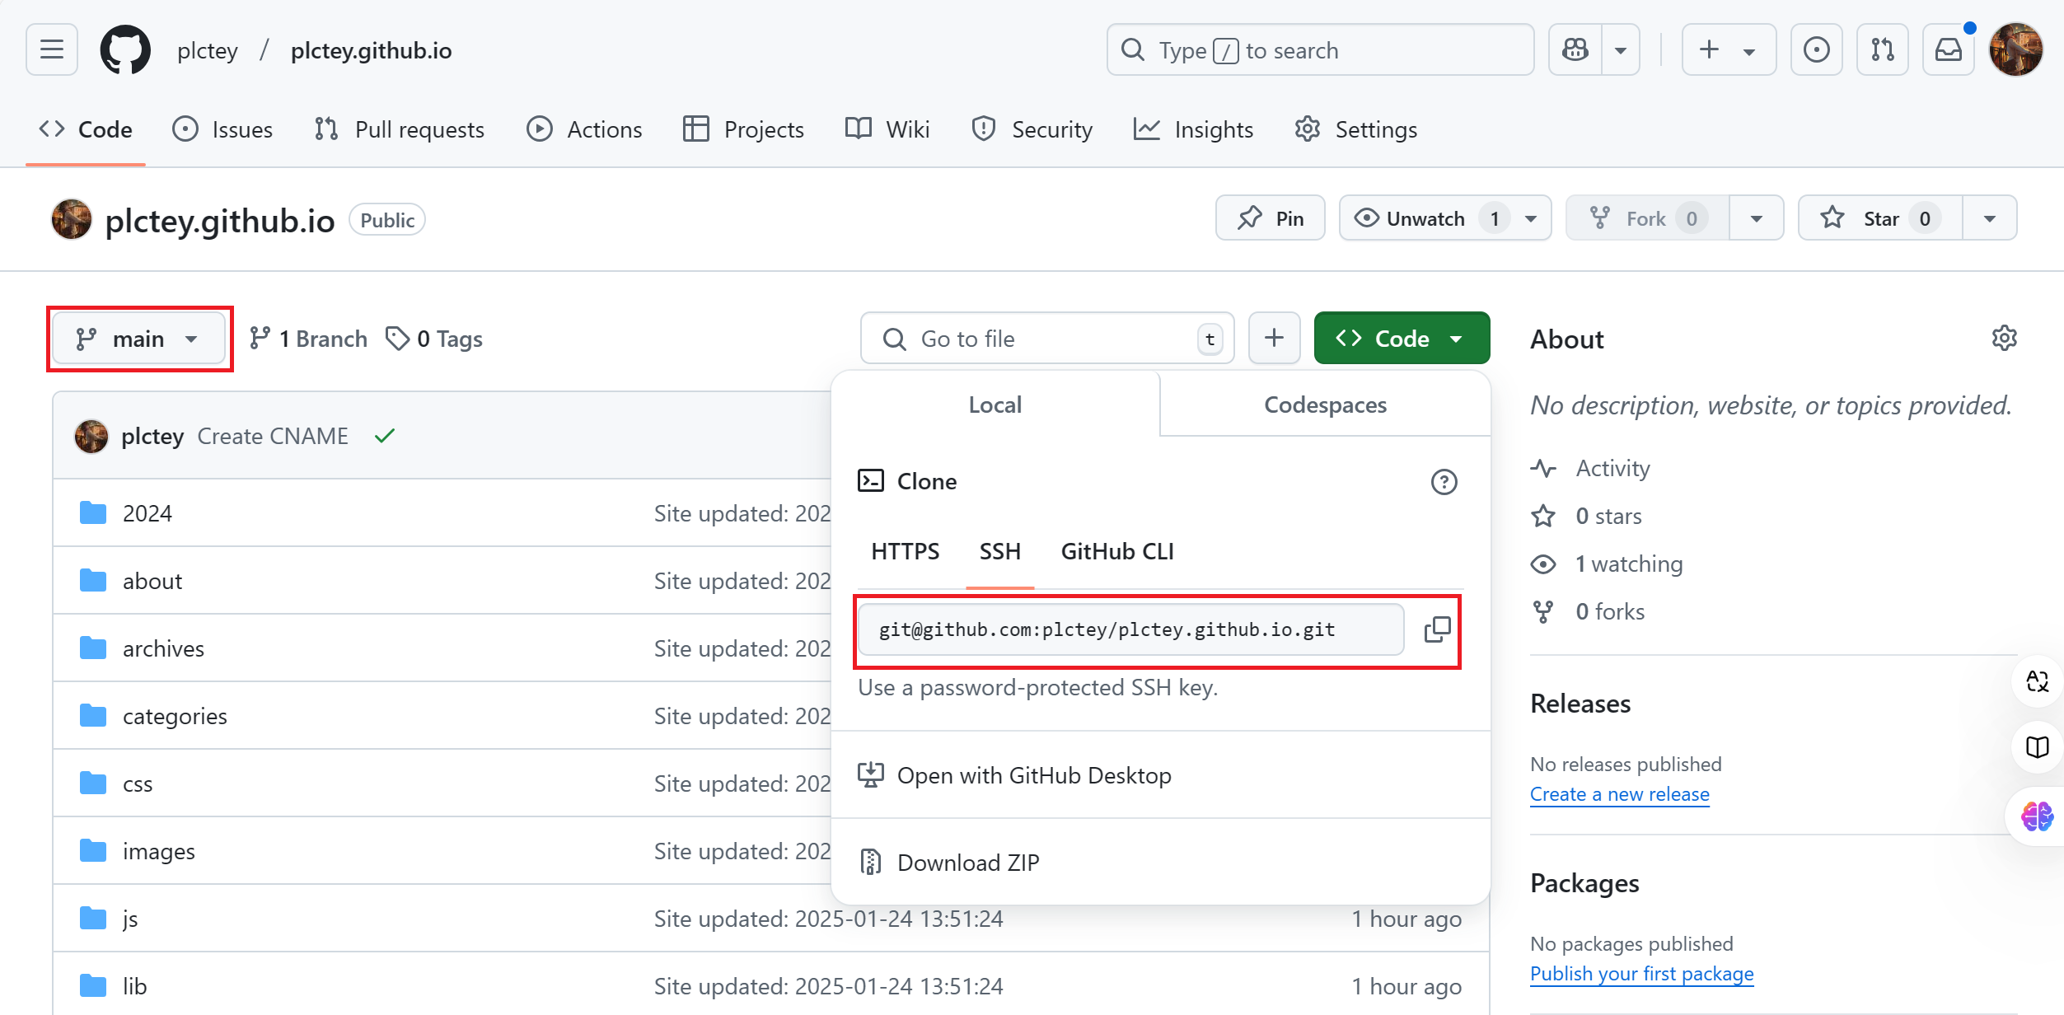Open the hamburger navigation menu

pos(52,50)
